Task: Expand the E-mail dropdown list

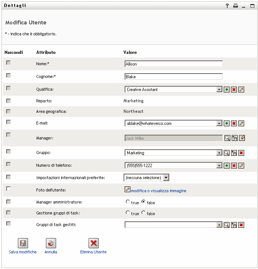Action: point(219,123)
